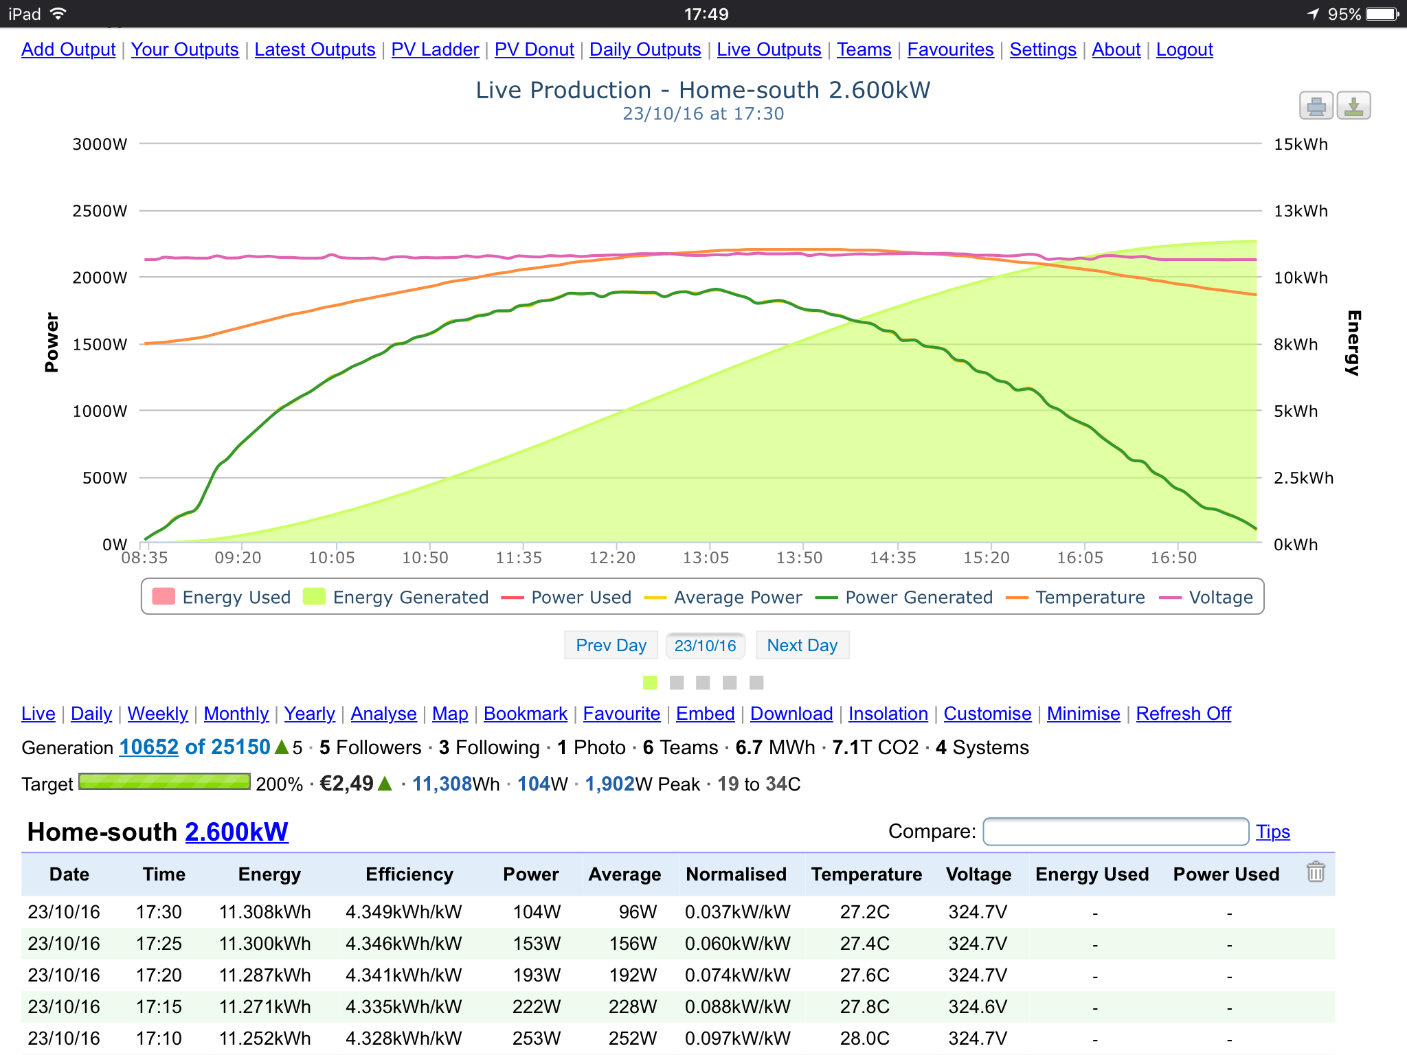The image size is (1407, 1055).
Task: Toggle Energy Generated legend swatch
Action: point(315,597)
